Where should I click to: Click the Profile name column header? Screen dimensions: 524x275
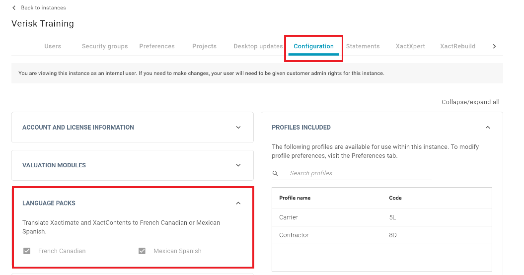click(x=295, y=198)
